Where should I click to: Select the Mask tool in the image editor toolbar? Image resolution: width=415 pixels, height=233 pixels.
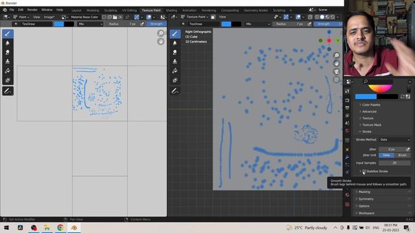click(x=8, y=80)
